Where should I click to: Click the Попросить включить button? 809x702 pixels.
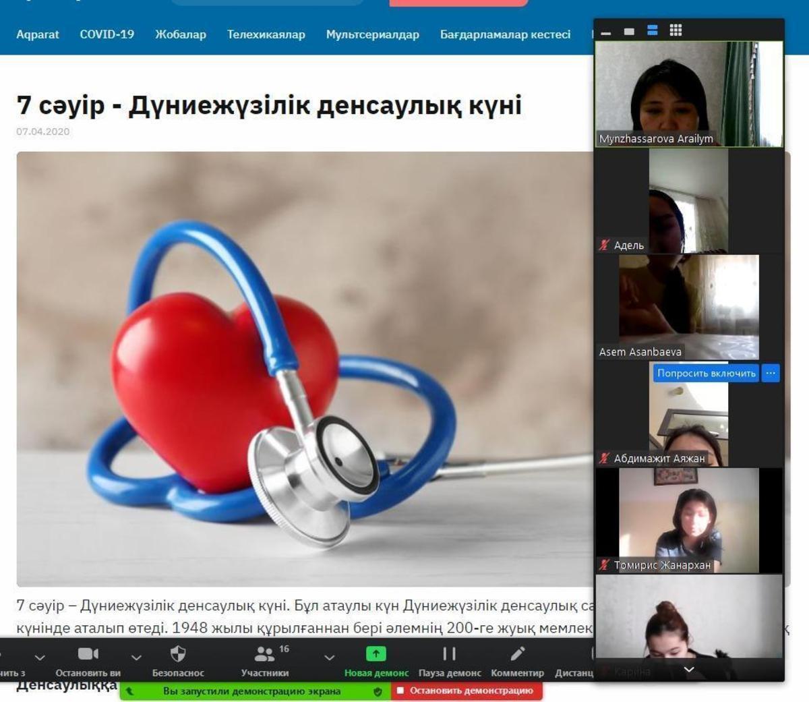click(706, 373)
